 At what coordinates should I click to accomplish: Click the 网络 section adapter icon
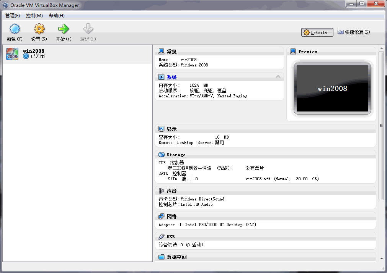160,216
